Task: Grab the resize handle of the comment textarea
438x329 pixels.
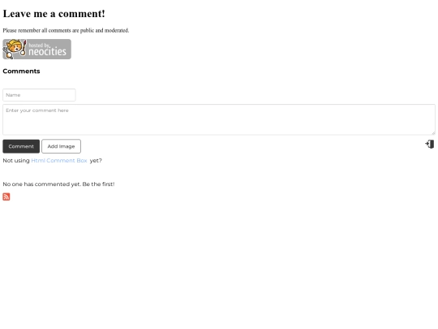Action: (x=433, y=133)
